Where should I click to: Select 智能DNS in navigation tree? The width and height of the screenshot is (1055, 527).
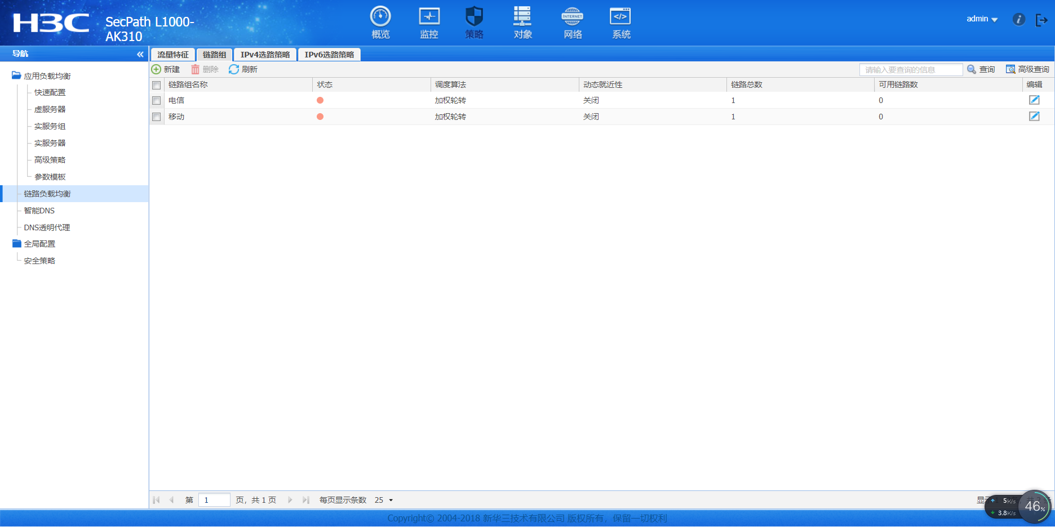pyautogui.click(x=39, y=211)
